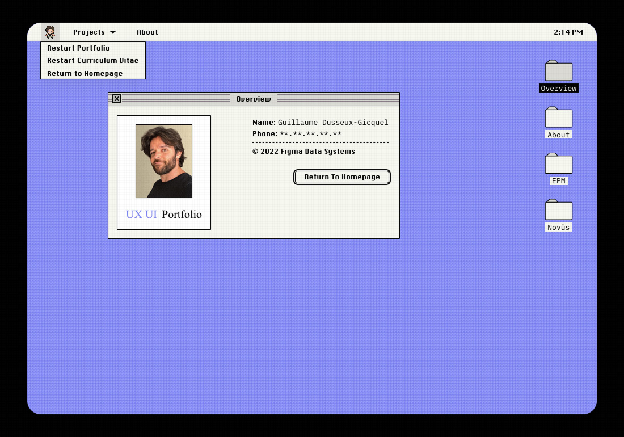Open the About menu item
Viewport: 624px width, 437px height.
point(147,32)
